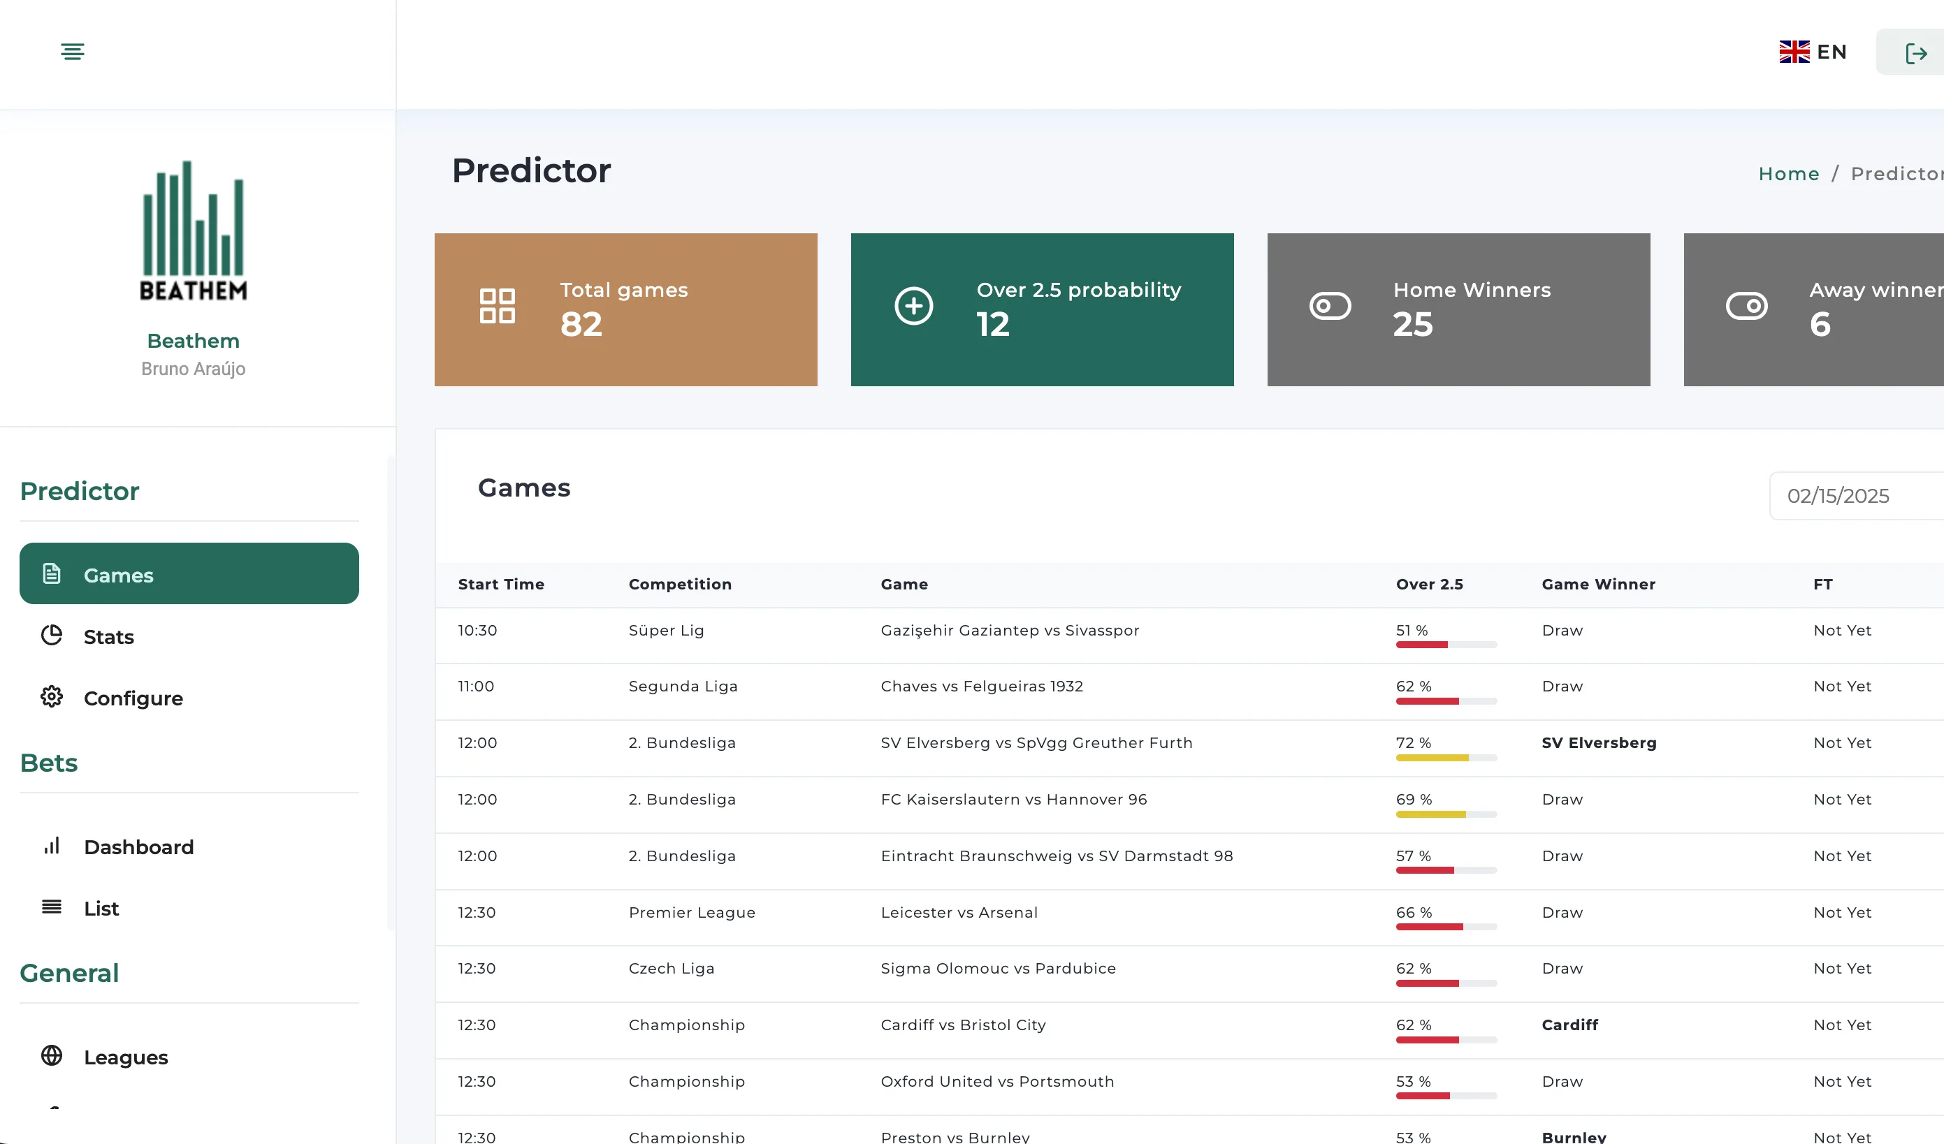The height and width of the screenshot is (1144, 1944).
Task: Click the Configure gear icon
Action: (52, 697)
